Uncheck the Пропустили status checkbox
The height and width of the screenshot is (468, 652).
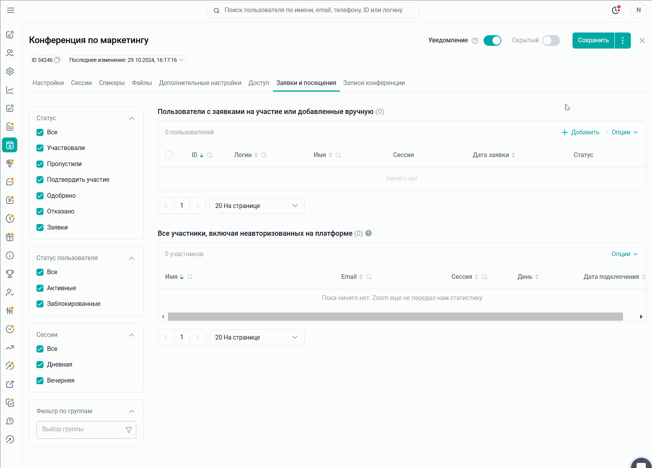(x=40, y=164)
